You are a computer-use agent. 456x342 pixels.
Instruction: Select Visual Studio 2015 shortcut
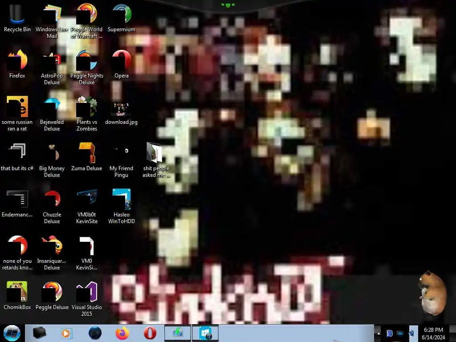point(86,299)
